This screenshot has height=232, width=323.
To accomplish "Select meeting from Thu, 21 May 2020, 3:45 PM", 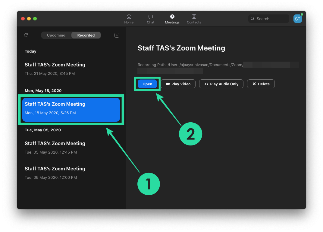I will click(x=71, y=69).
